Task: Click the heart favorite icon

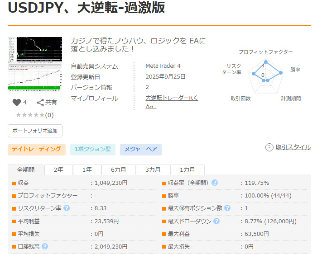Action: click(x=16, y=103)
